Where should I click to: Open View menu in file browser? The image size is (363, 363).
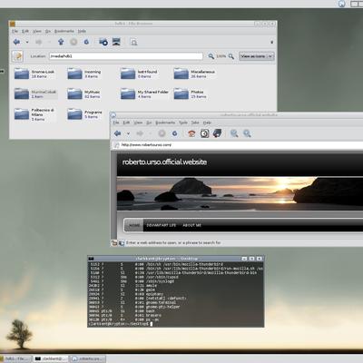(37, 31)
